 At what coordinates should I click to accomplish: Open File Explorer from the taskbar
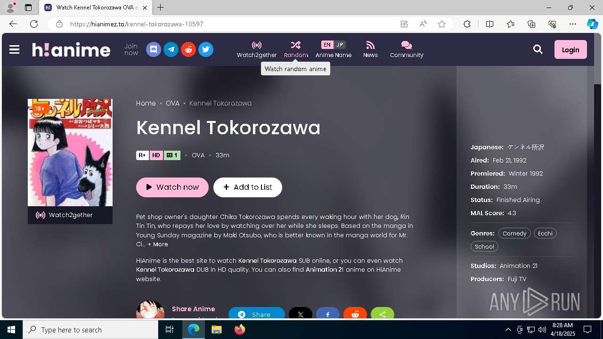click(216, 330)
